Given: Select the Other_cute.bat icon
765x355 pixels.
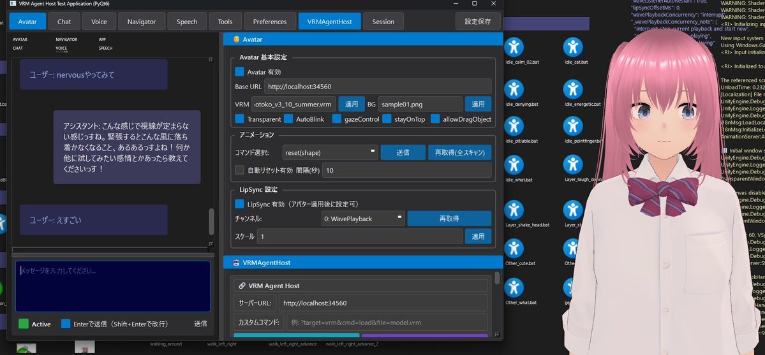Looking at the screenshot, I should pyautogui.click(x=513, y=249).
